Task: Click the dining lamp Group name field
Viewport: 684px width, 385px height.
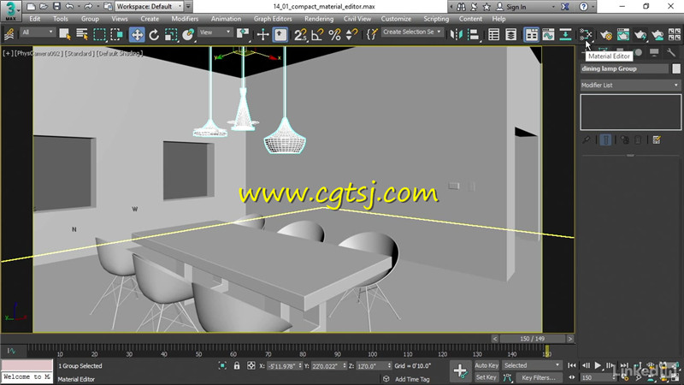Action: pos(624,68)
